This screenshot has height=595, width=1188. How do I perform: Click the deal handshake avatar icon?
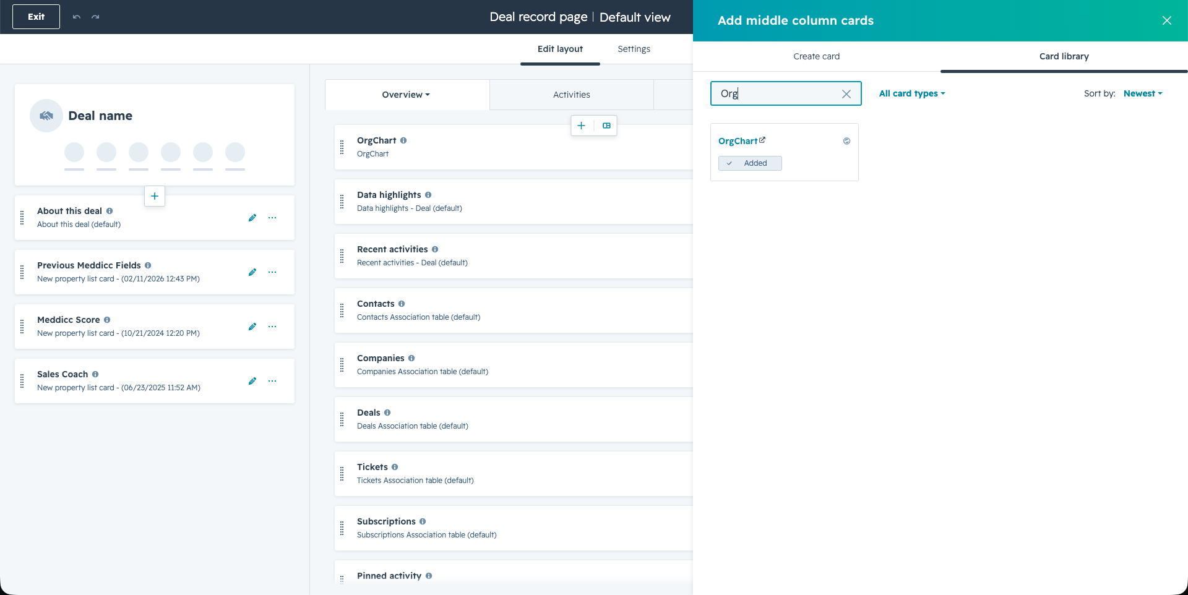click(46, 116)
